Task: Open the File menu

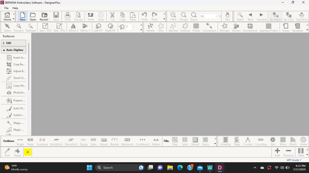Action: [x=6, y=8]
